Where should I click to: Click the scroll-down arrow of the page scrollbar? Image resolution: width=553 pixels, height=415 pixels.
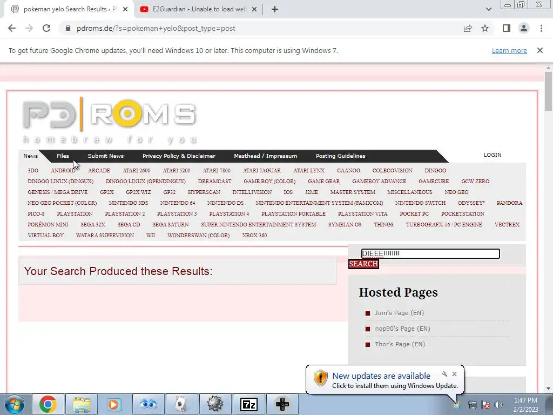(548, 389)
